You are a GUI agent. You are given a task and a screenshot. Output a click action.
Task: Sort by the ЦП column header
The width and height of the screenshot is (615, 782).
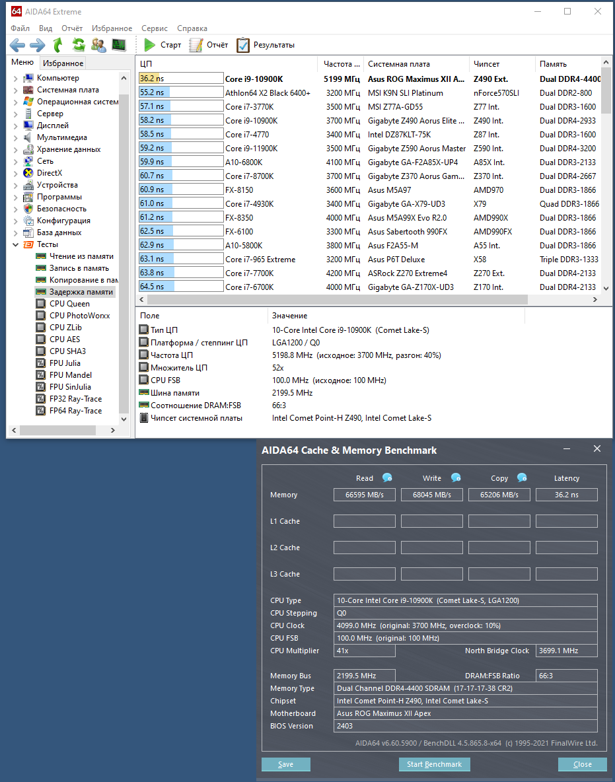(227, 64)
